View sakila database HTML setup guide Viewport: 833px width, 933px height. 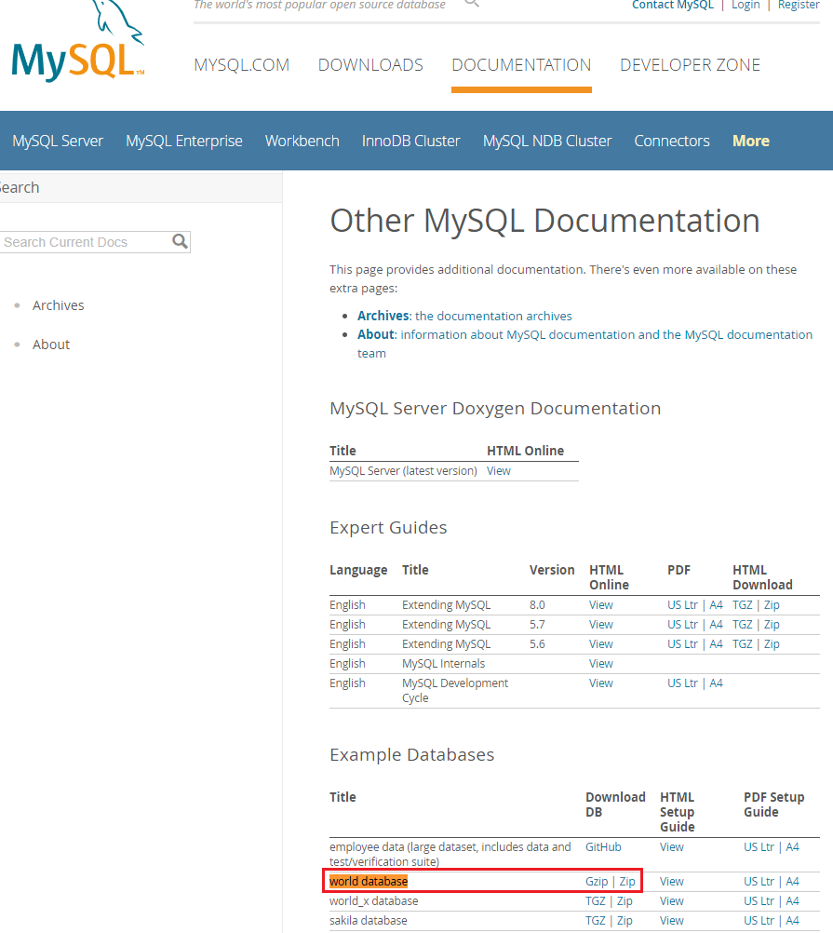pyautogui.click(x=671, y=921)
